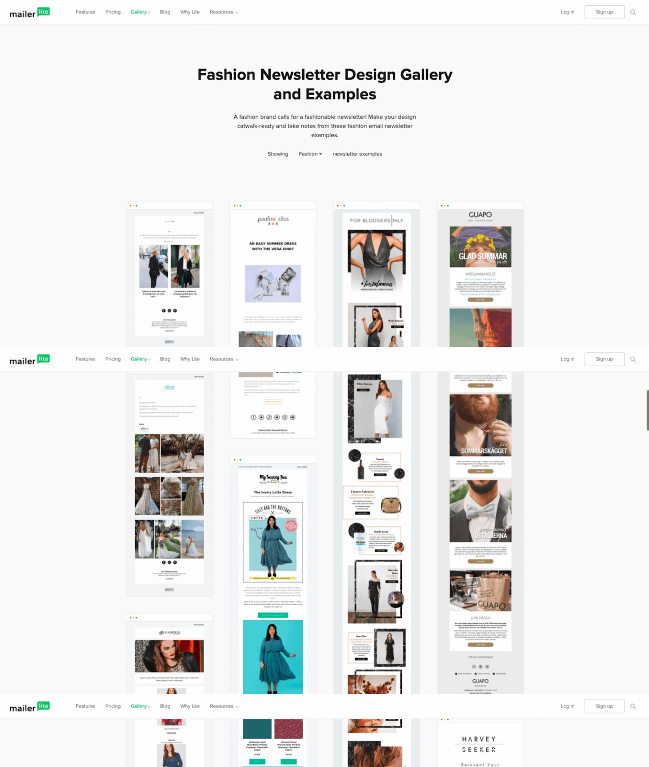Open the For Bloggers Only newsletter thumbnail
Image resolution: width=649 pixels, height=767 pixels.
376,274
